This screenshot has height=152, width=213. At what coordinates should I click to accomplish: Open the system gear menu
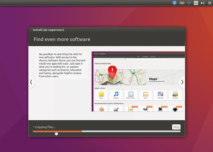click(210, 3)
